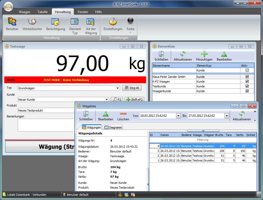The height and width of the screenshot is (200, 263).
Task: Click the scale application orb button
Action: pyautogui.click(x=9, y=7)
